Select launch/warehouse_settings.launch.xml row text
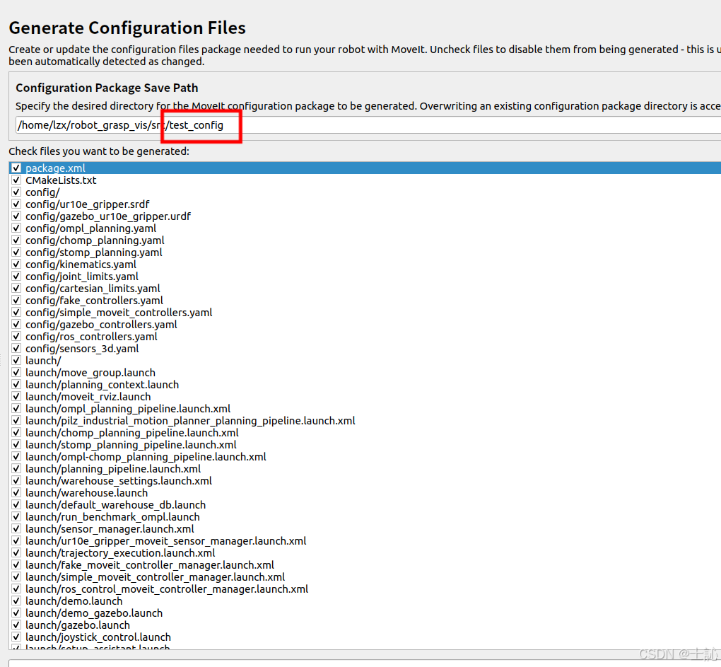The width and height of the screenshot is (721, 667). 119,481
